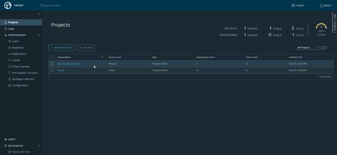Click the Chart Count column header

click(x=252, y=57)
